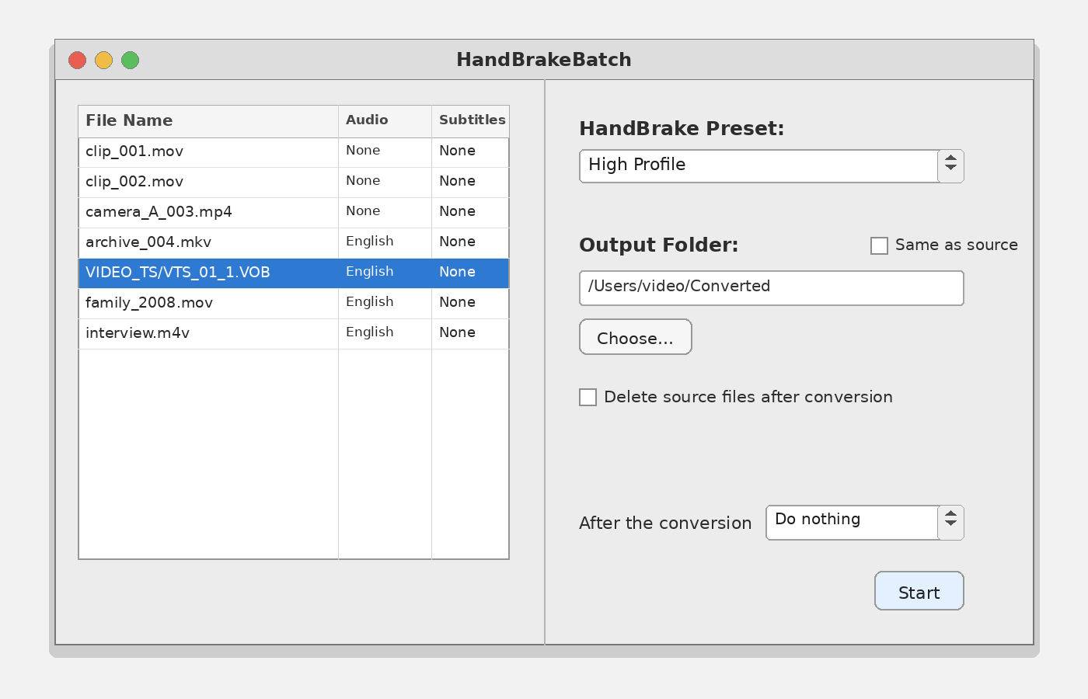Minimize the window with the yellow button
This screenshot has height=699, width=1088.
point(103,60)
